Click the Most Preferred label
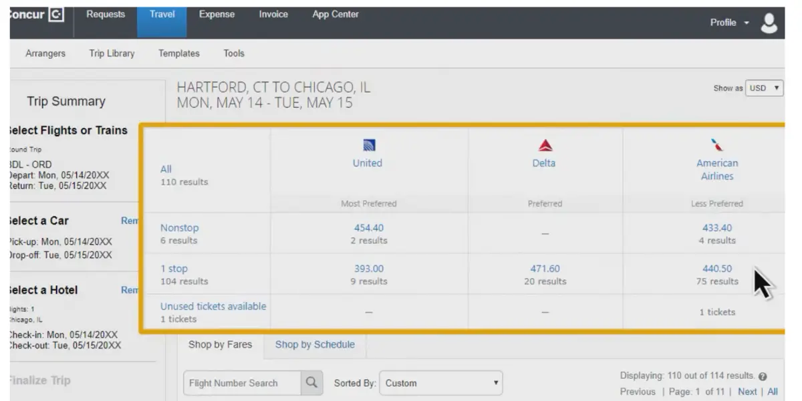802x401 pixels. pyautogui.click(x=369, y=204)
